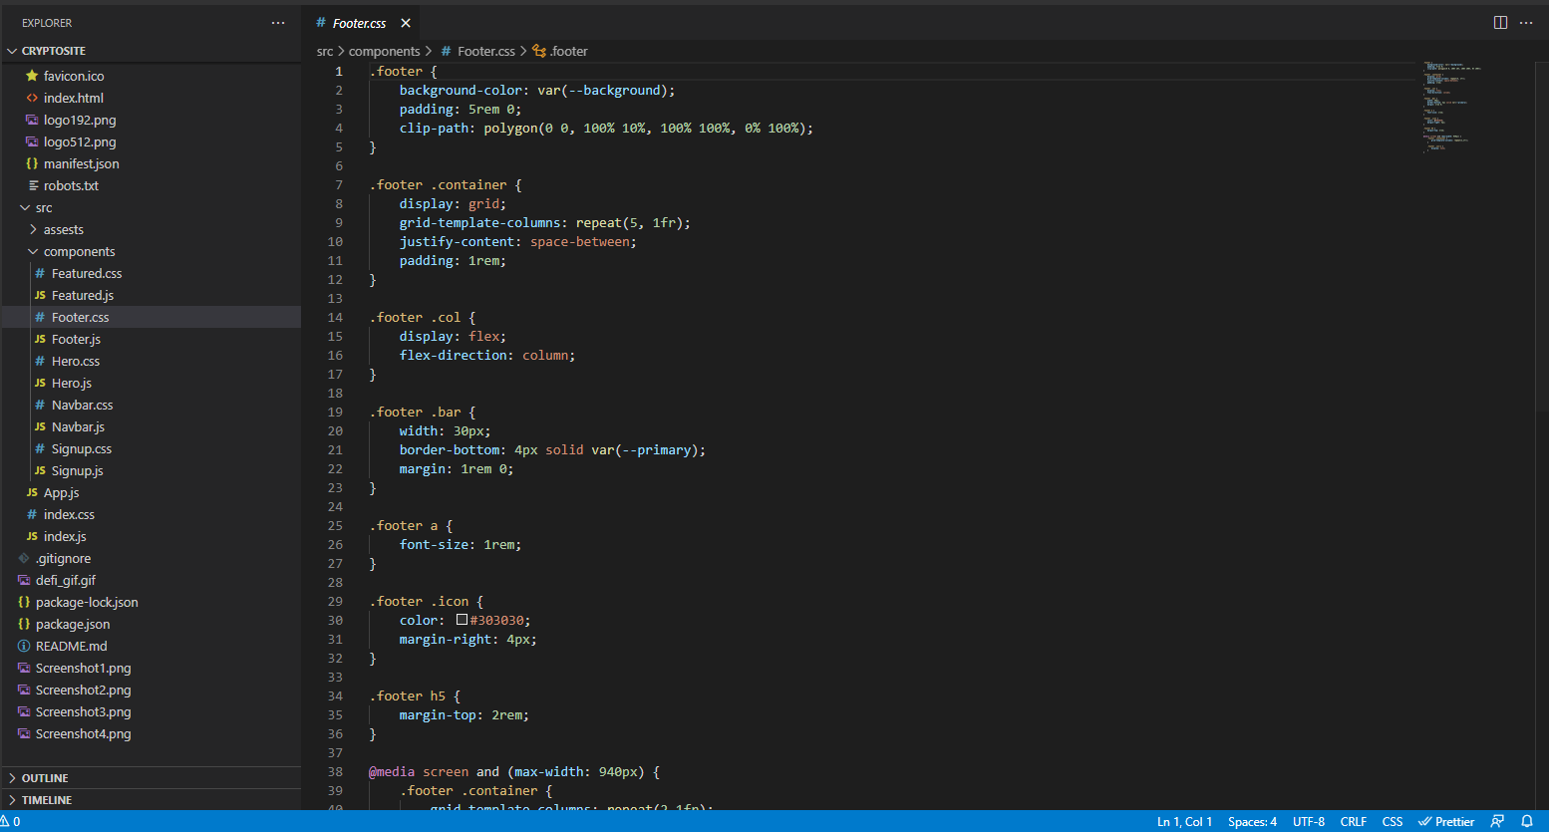
Task: Close the Footer.css tab
Action: (406, 23)
